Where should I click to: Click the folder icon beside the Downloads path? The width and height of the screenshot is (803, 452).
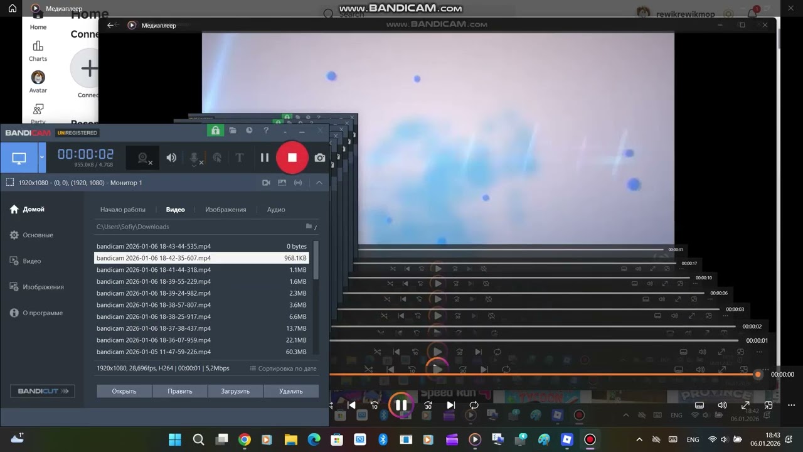click(309, 226)
